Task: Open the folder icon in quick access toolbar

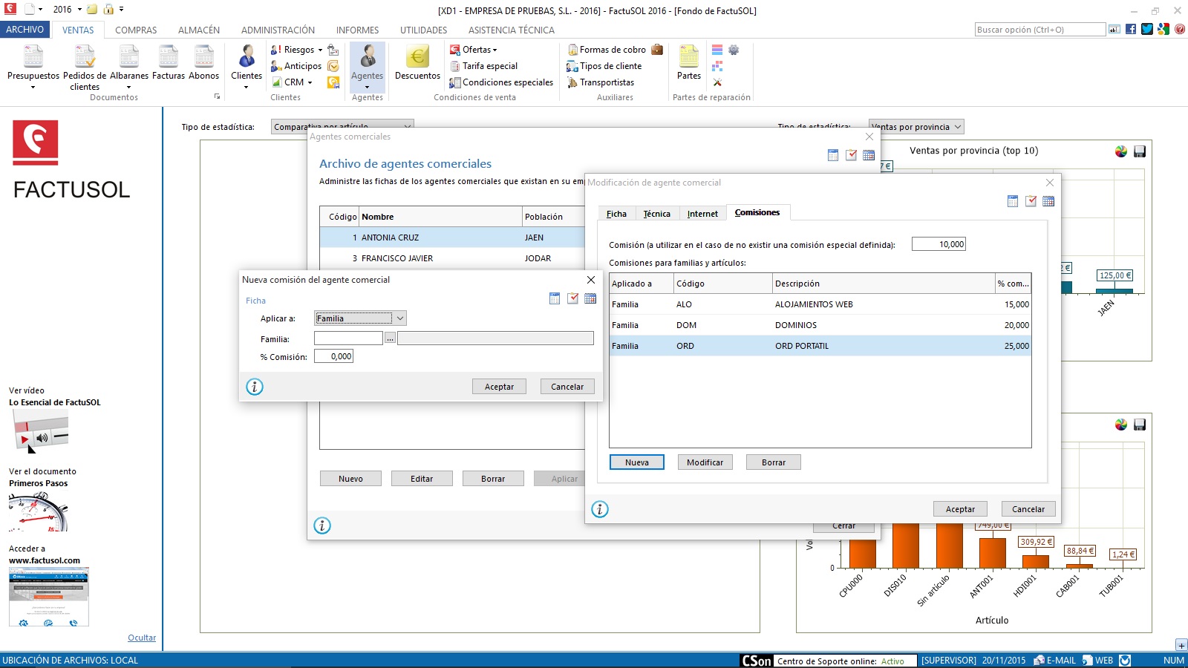Action: click(92, 10)
